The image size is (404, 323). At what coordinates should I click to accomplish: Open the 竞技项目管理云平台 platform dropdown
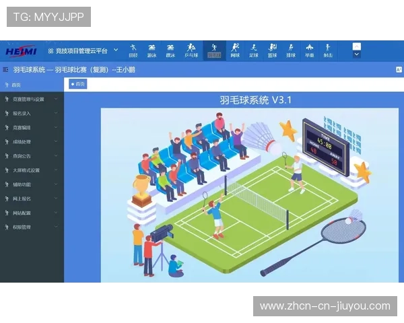[x=82, y=50]
